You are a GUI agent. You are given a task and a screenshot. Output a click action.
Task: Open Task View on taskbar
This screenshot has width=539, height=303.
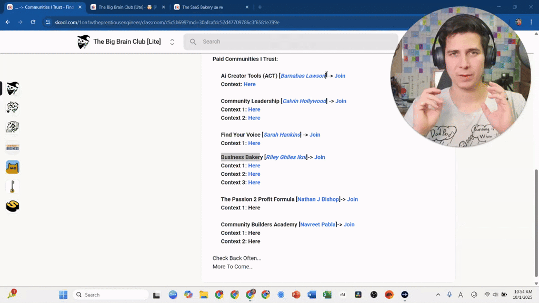coord(156,295)
